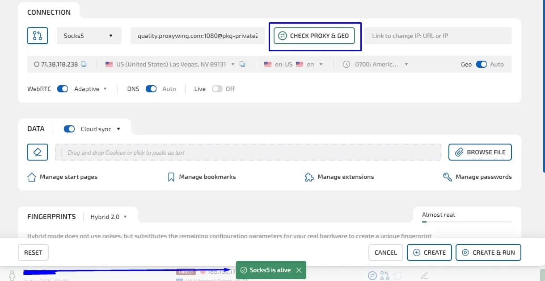Open Manage bookmarks
The image size is (545, 281).
[207, 177]
